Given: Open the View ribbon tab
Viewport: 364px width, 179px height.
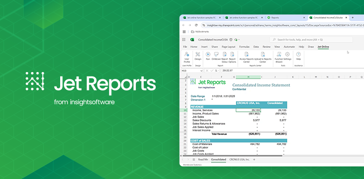Looking at the screenshot, I should 277,47.
